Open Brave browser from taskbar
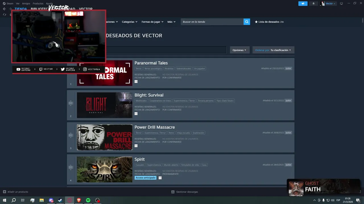The image size is (364, 204). click(x=79, y=200)
